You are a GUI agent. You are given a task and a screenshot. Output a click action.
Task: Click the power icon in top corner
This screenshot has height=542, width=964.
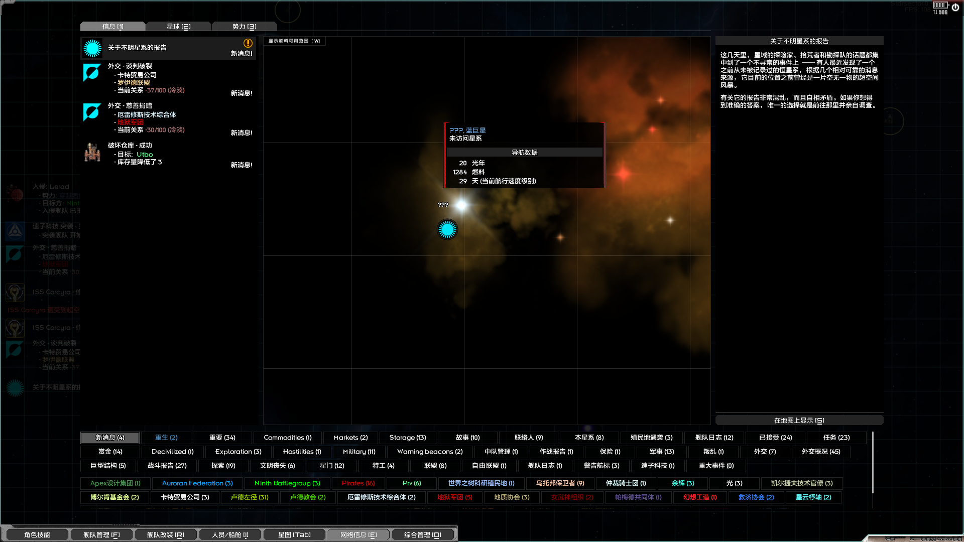[x=955, y=8]
